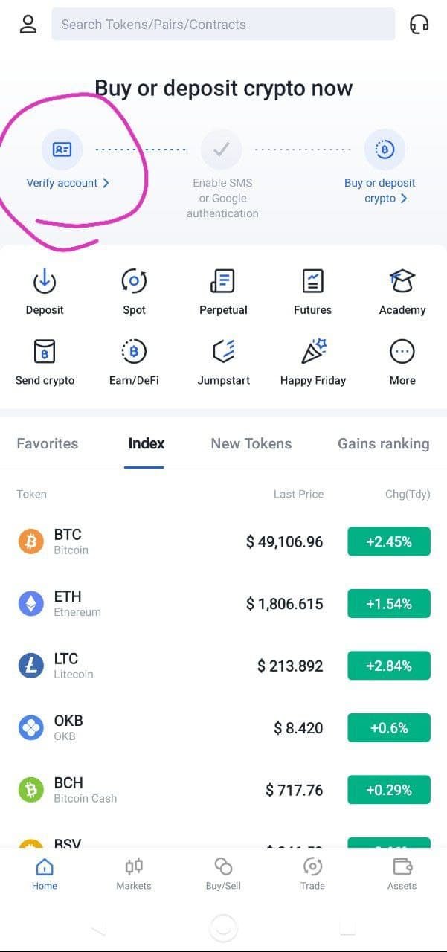Focus the Search Tokens/Pairs/Contracts field
Image resolution: width=447 pixels, height=952 pixels.
point(223,25)
